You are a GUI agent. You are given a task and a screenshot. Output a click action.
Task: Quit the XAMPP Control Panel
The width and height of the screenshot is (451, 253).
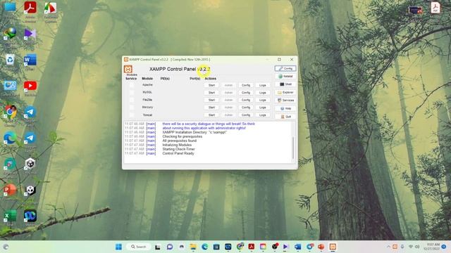[285, 117]
